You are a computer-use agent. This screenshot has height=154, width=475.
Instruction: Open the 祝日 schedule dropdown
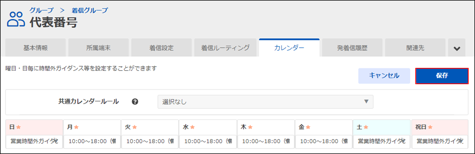pyautogui.click(x=440, y=141)
